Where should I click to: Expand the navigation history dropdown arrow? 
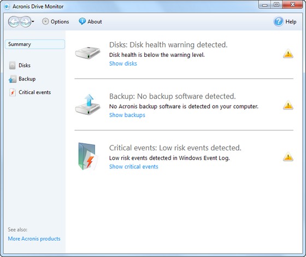pyautogui.click(x=33, y=21)
